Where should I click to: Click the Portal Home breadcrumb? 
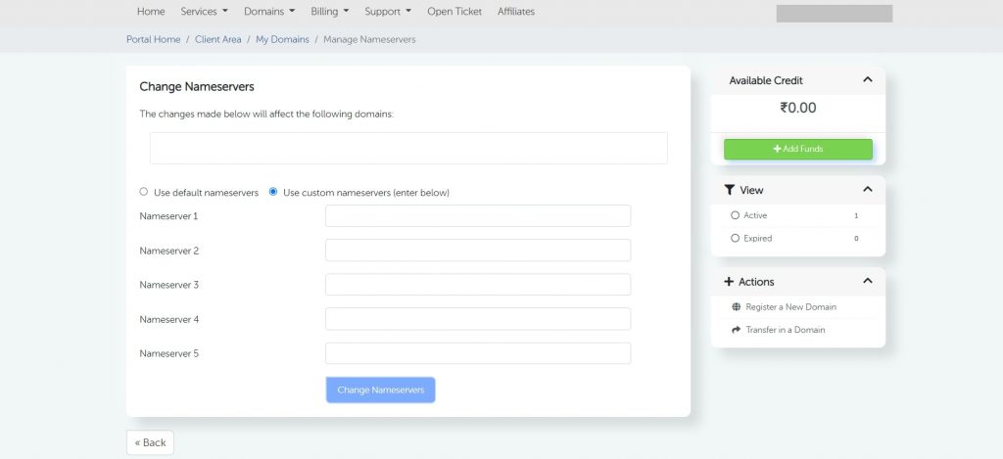click(154, 39)
